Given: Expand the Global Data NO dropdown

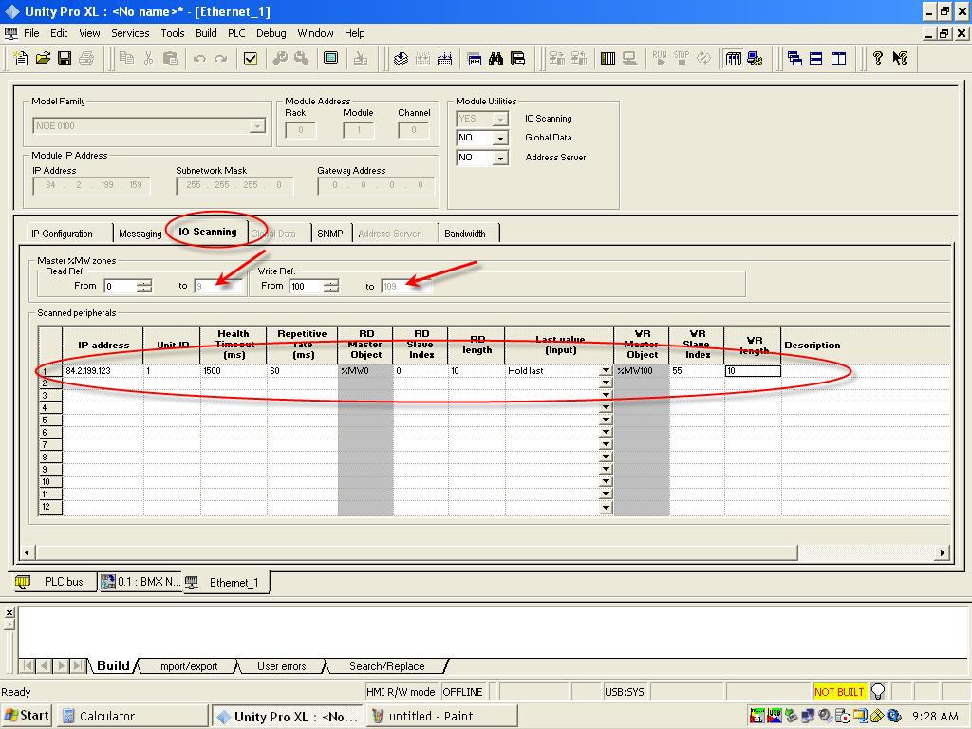Looking at the screenshot, I should coord(499,139).
